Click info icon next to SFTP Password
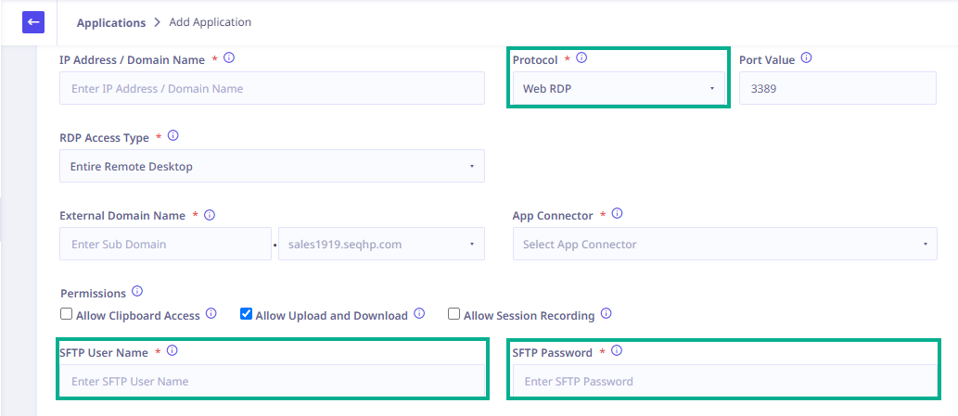Image resolution: width=958 pixels, height=416 pixels. [617, 351]
